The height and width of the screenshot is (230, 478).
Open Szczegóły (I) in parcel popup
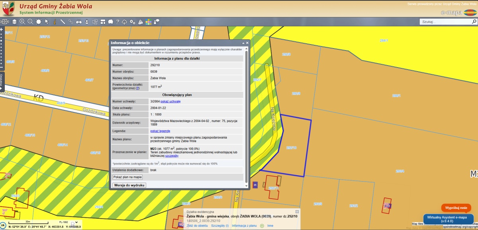click(x=220, y=226)
